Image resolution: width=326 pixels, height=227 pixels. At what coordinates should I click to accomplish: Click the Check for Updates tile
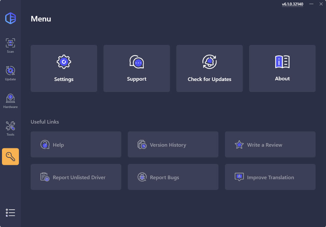[209, 69]
